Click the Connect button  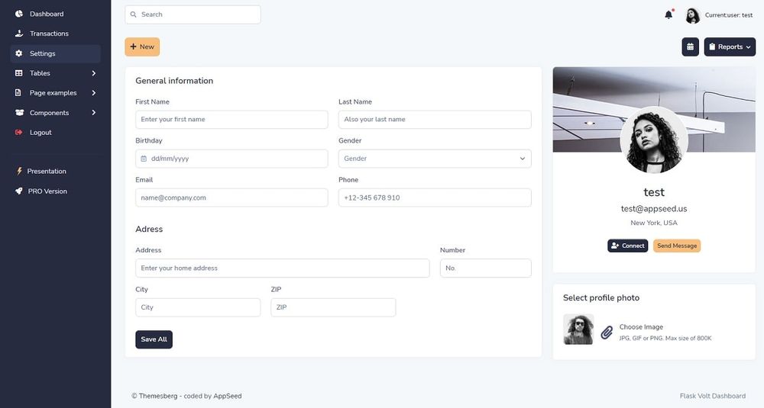(627, 246)
